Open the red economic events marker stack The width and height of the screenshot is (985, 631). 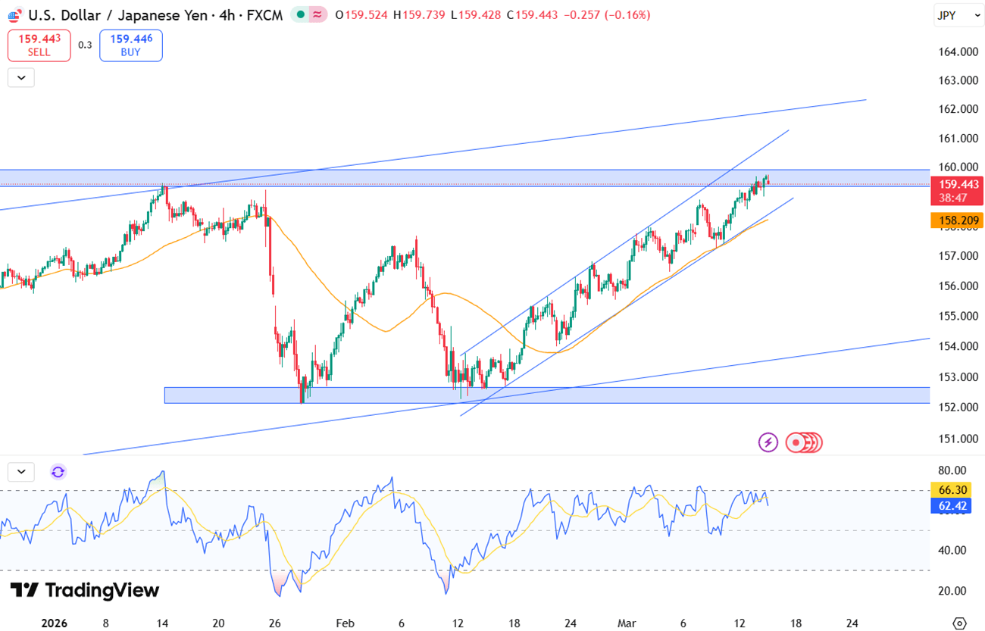coord(803,442)
